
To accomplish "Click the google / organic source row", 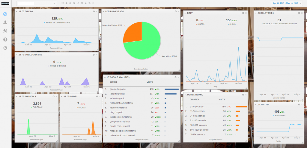I will pyautogui.click(x=118, y=89).
